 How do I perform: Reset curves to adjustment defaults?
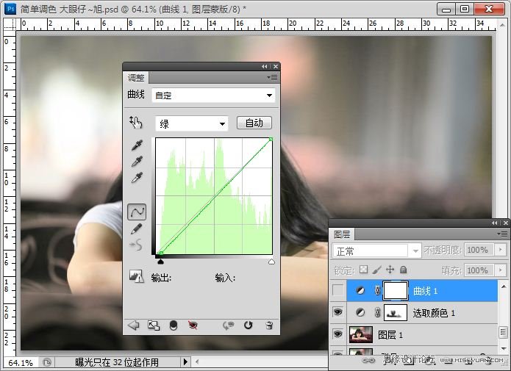tap(249, 325)
